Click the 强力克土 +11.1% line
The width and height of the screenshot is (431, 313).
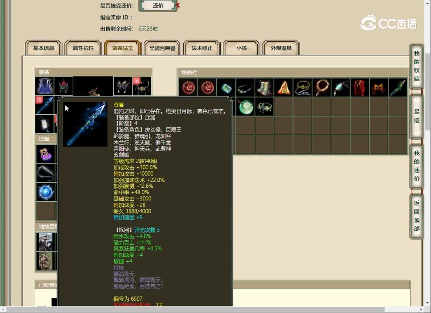click(x=132, y=243)
